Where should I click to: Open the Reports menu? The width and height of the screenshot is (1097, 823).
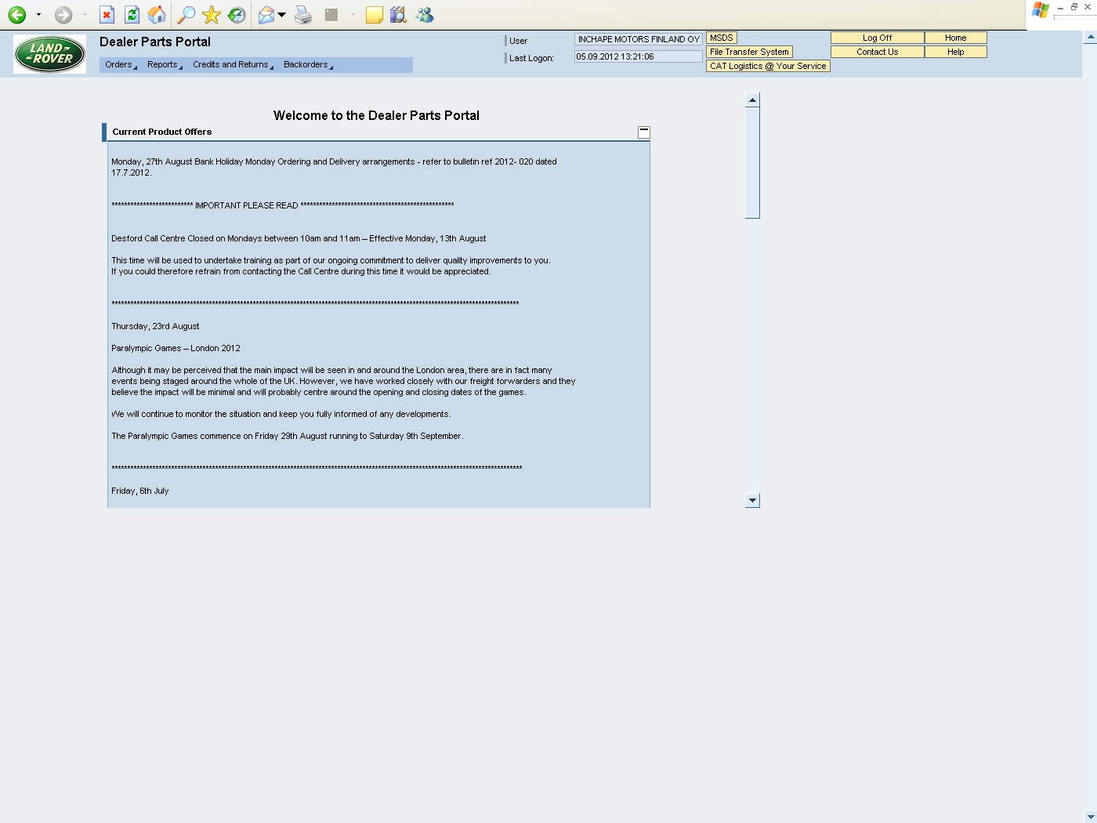[x=165, y=65]
